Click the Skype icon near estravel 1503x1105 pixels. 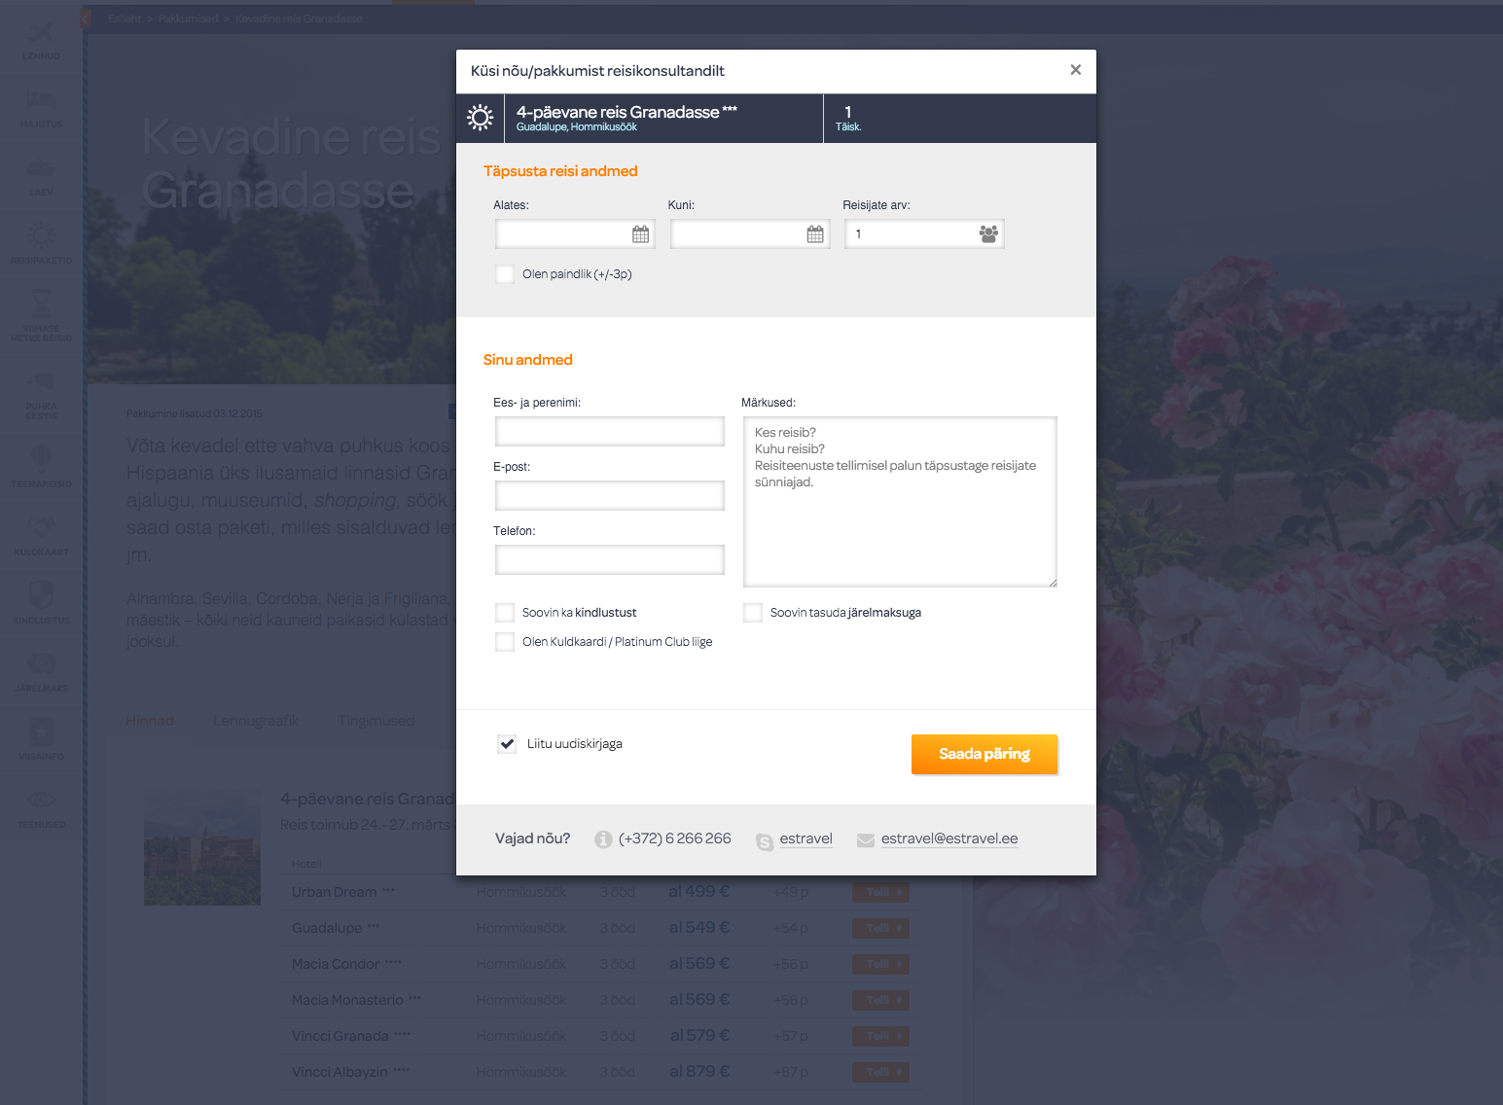pos(765,841)
